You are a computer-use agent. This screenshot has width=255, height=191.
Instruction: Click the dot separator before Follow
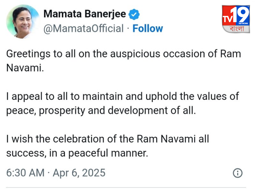pos(128,29)
